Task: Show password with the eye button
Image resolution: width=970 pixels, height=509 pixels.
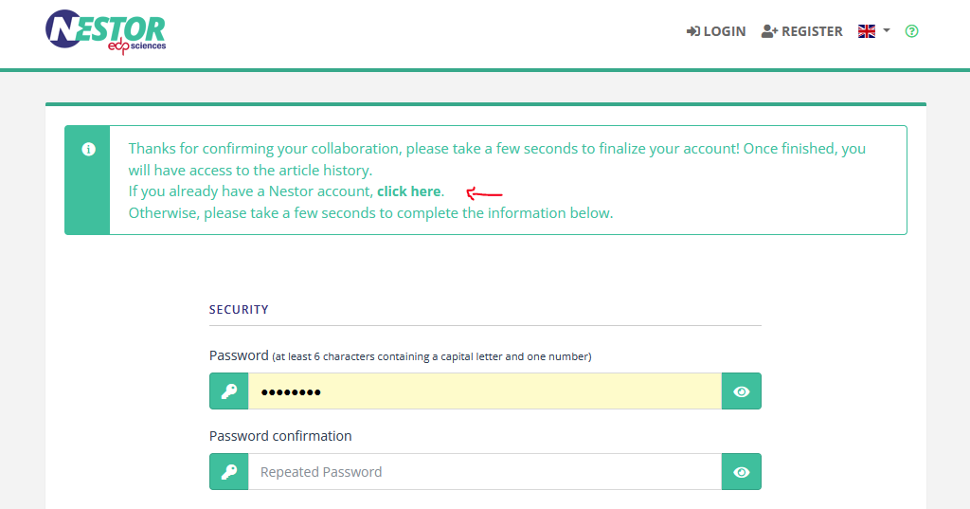Action: click(741, 391)
